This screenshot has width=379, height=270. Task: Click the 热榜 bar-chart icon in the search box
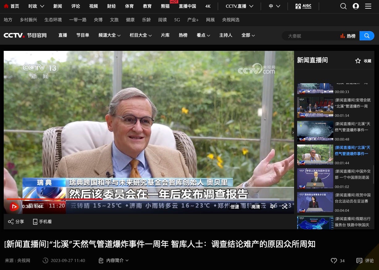(x=343, y=36)
